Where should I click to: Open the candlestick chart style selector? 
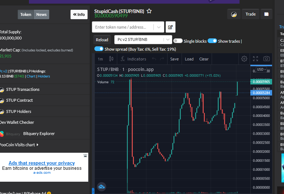(111, 59)
